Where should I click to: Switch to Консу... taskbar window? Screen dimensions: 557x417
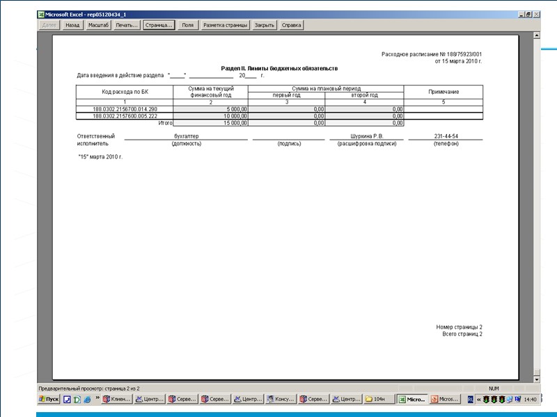point(281,399)
